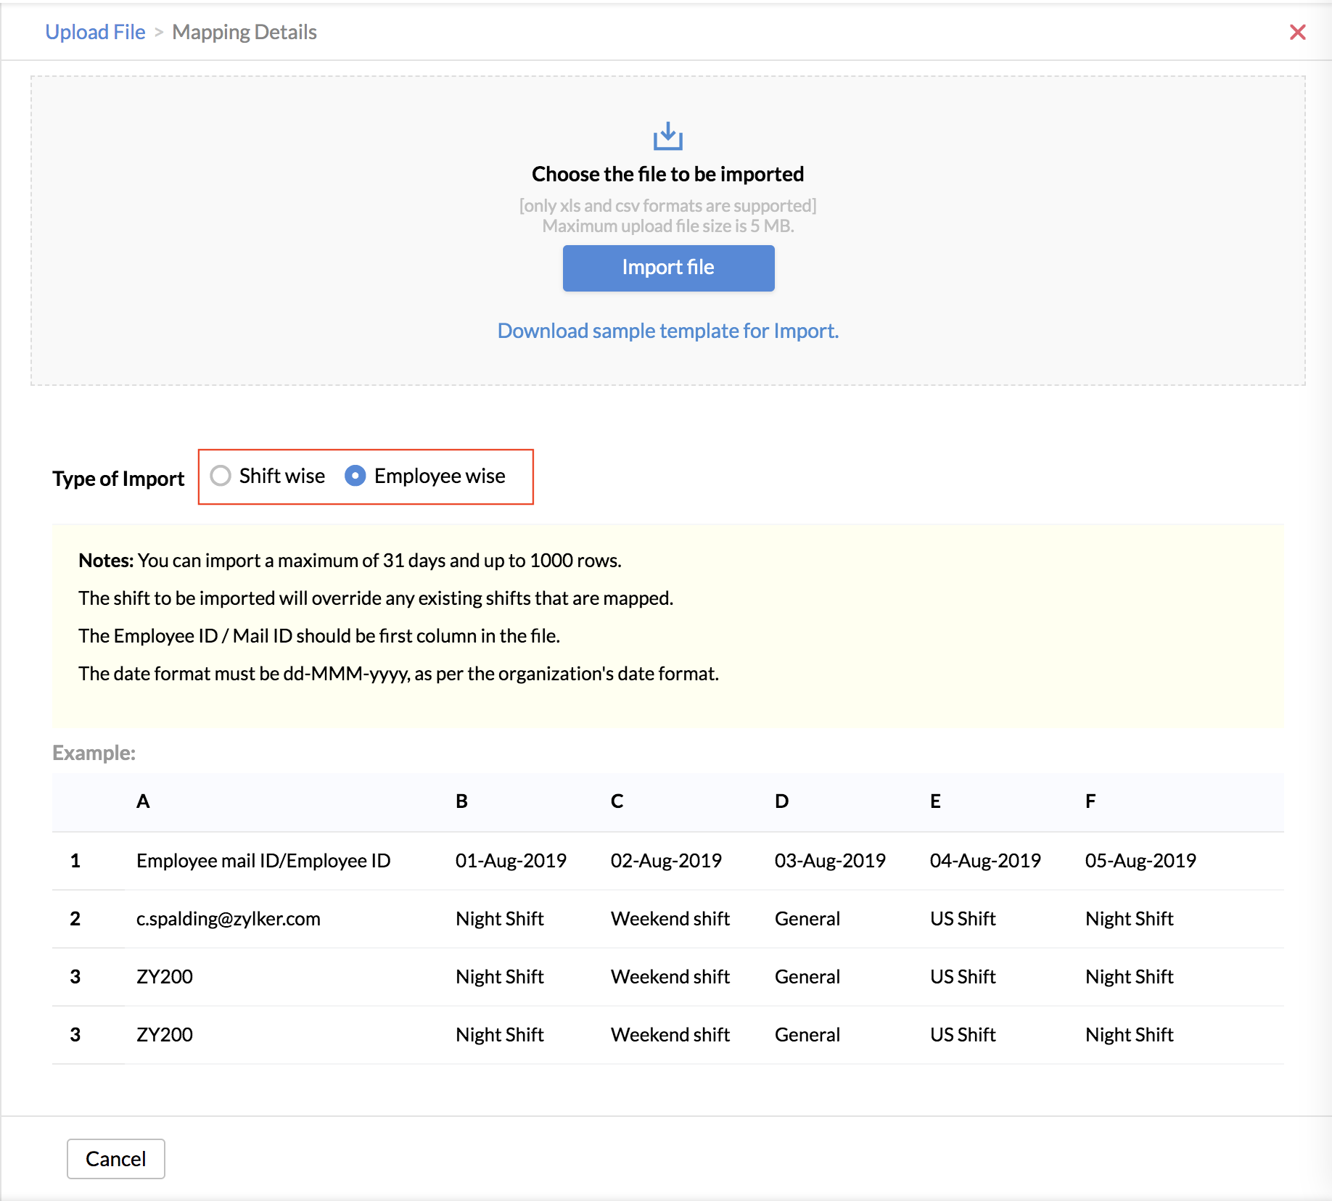This screenshot has height=1201, width=1332.
Task: Click column D header in example table
Action: click(781, 801)
